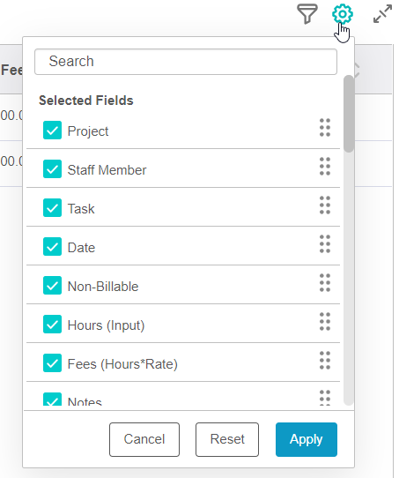The width and height of the screenshot is (399, 478).
Task: Click the expand fullscreen arrows icon
Action: coord(382,14)
